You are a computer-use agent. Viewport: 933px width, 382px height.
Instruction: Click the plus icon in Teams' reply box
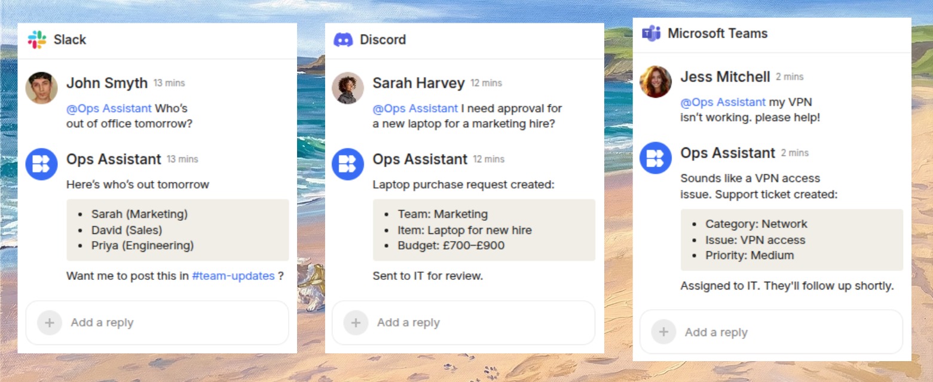click(x=662, y=332)
